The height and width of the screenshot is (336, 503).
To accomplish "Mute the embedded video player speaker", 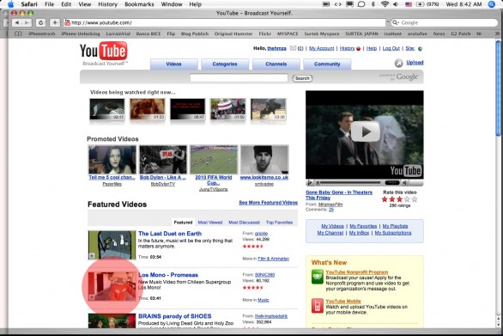I will click(405, 183).
